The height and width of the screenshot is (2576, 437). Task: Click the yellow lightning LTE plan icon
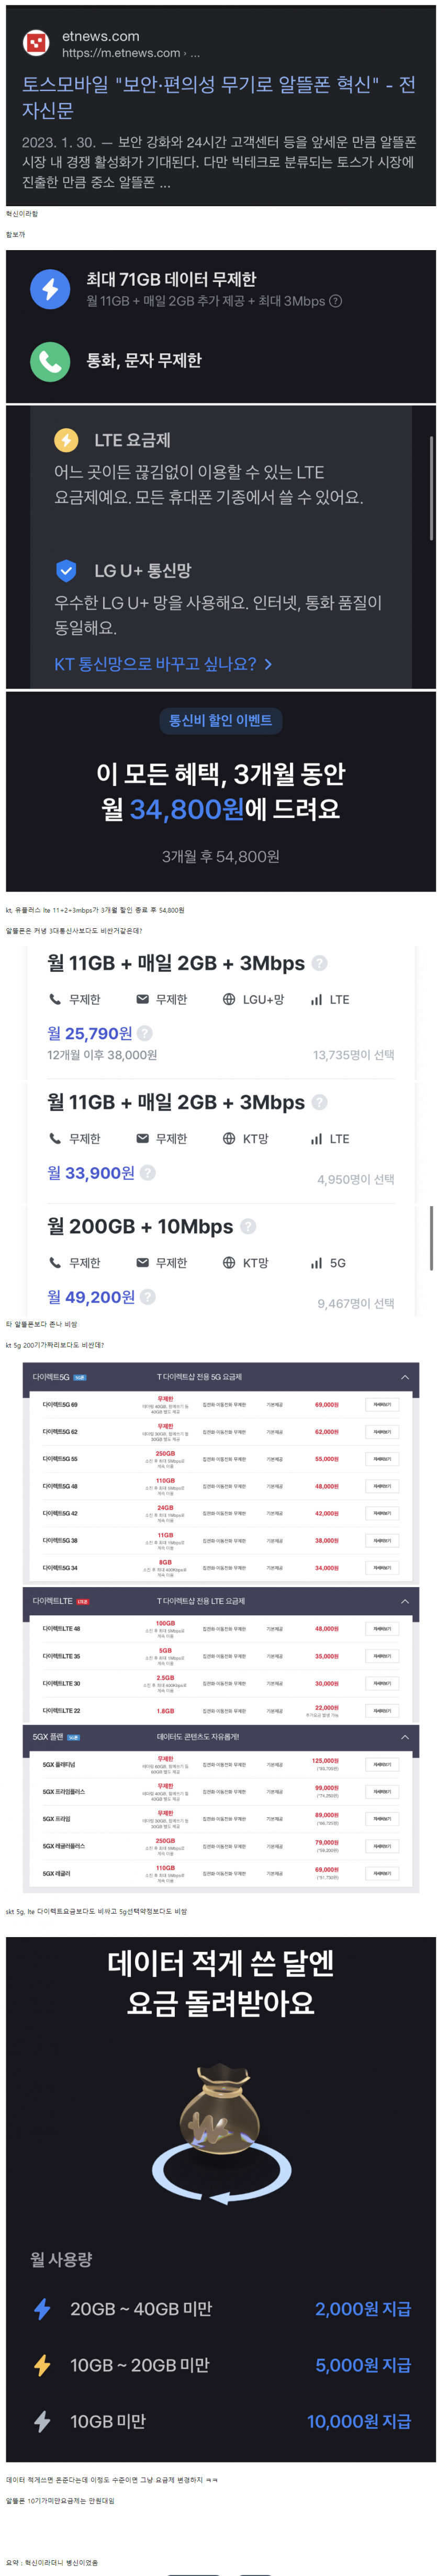tap(66, 440)
